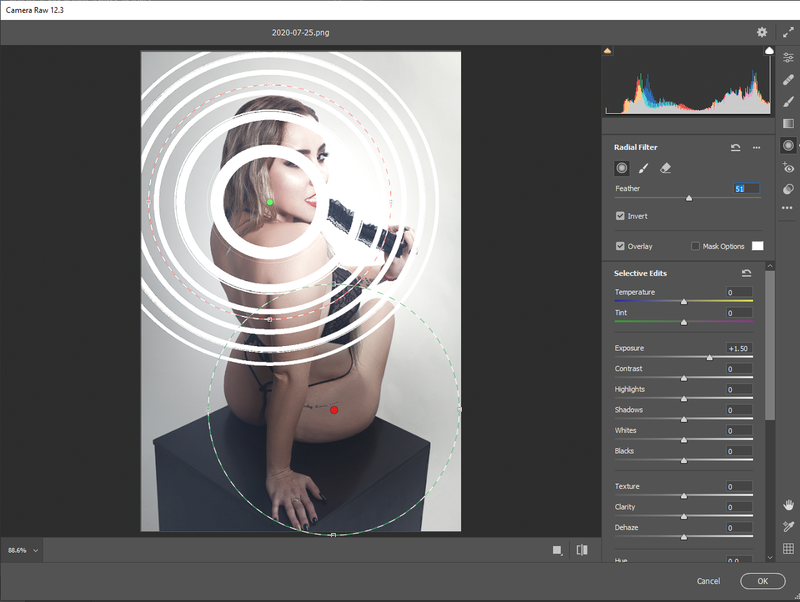Select the red radial filter pin
Screen dimensions: 800x602
pyautogui.click(x=334, y=410)
